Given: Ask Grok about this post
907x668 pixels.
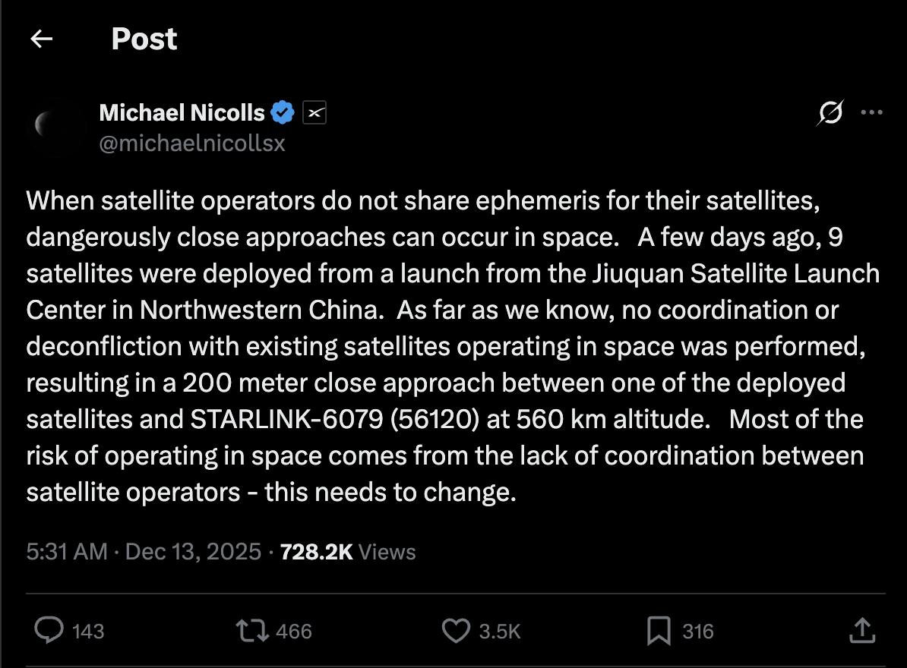Looking at the screenshot, I should [830, 112].
